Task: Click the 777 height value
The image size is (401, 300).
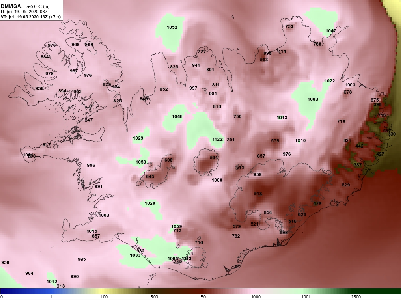Action: click(x=202, y=52)
